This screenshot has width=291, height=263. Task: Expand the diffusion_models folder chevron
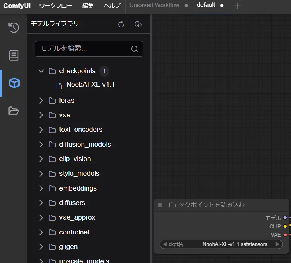(41, 144)
